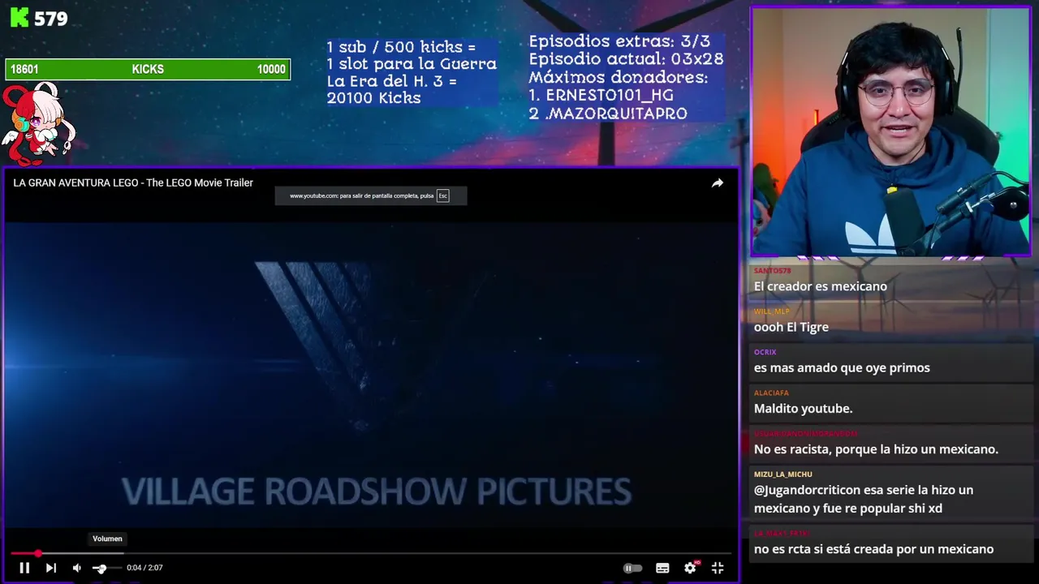Viewport: 1039px width, 584px height.
Task: Click the KICKS goal progress bar
Action: [x=148, y=69]
